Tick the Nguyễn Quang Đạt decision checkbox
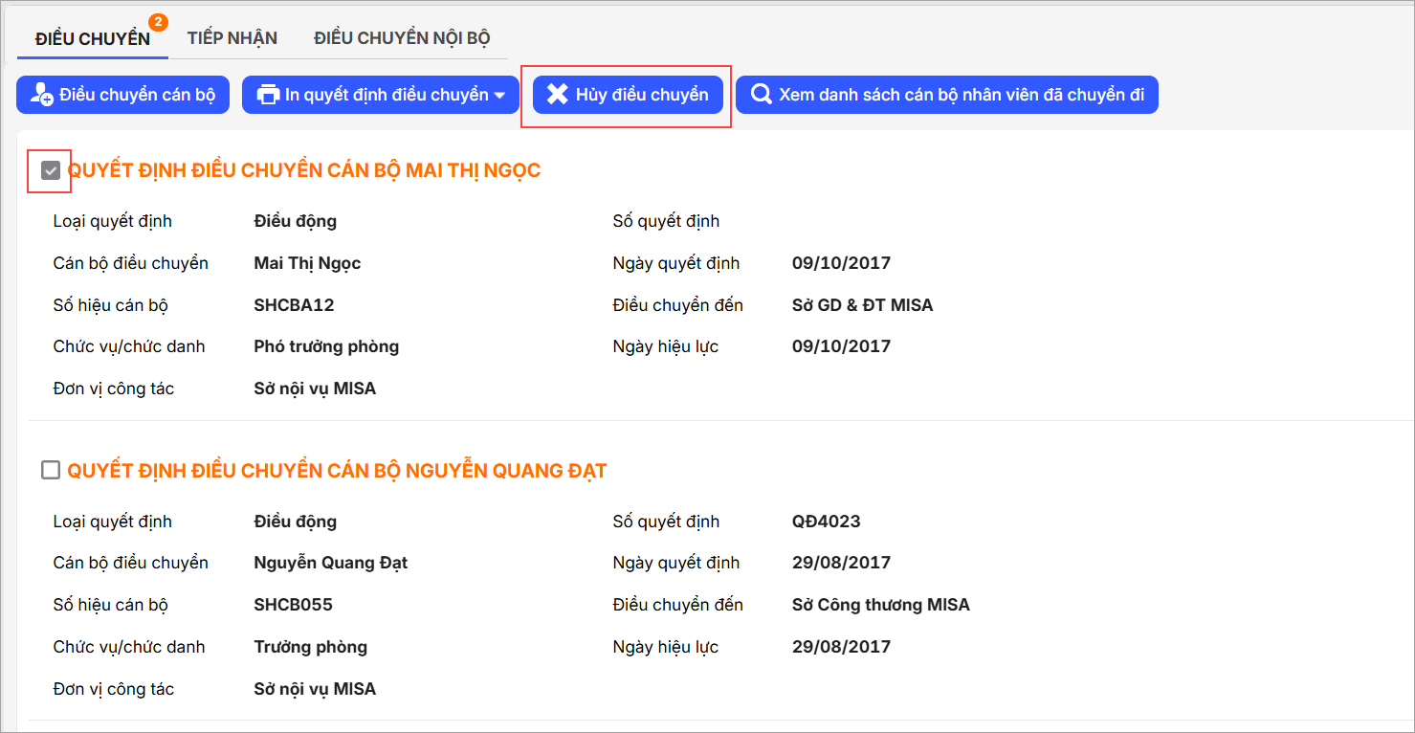 point(51,470)
